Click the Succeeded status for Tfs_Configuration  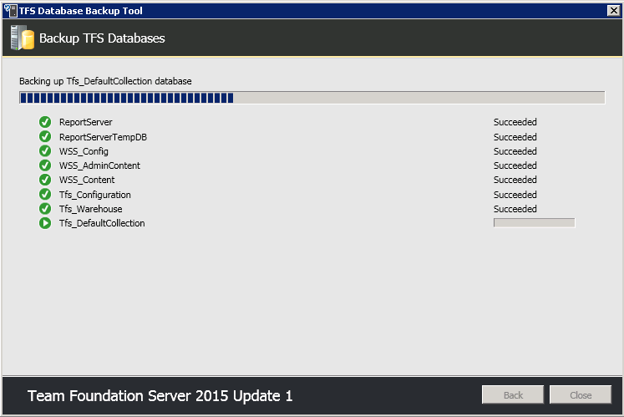point(515,195)
